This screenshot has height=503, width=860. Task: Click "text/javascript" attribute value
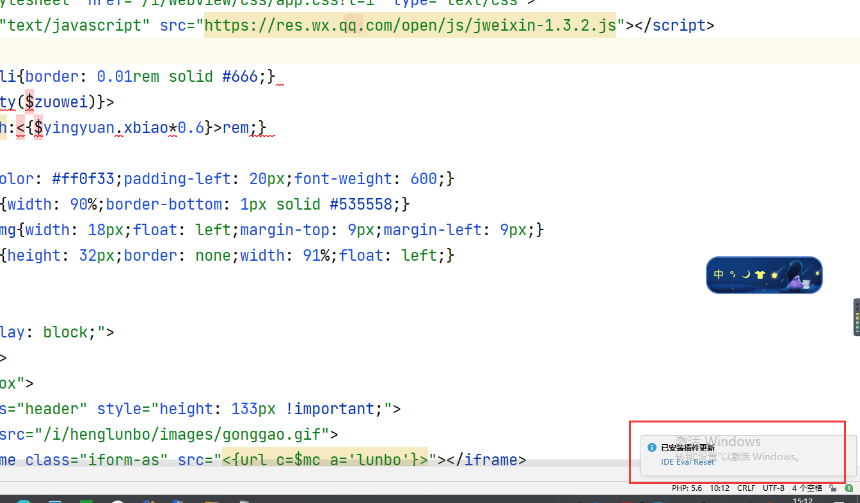point(75,26)
